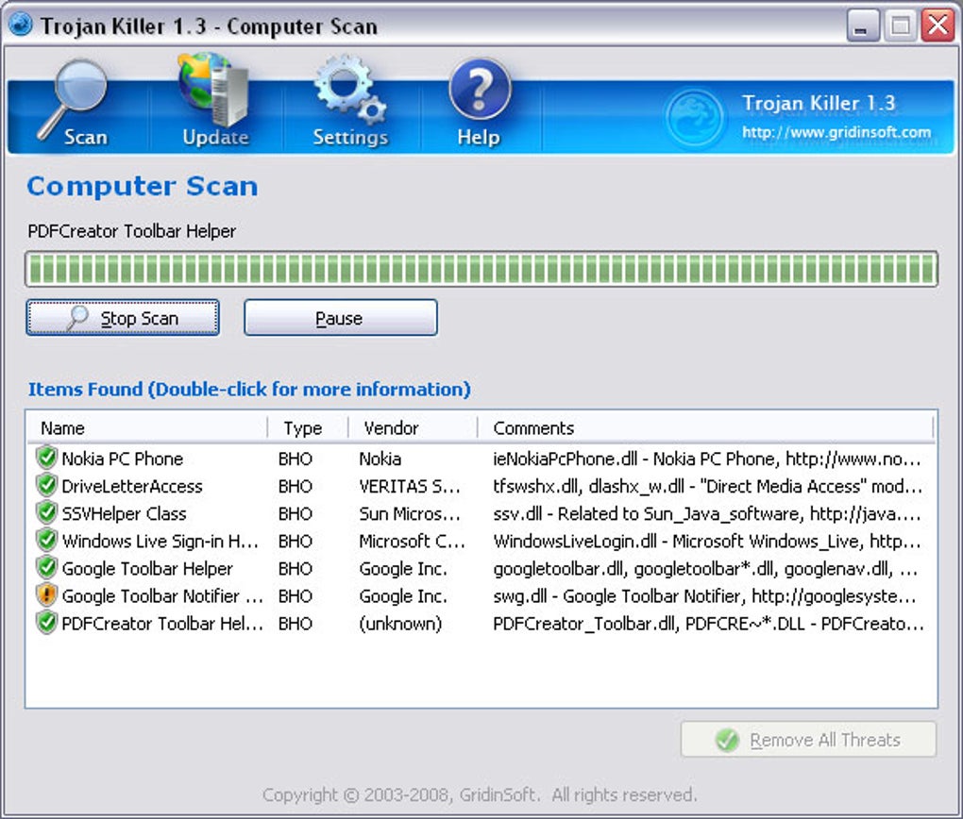Select the Windows Live Sign-in H... entry name

tap(160, 541)
